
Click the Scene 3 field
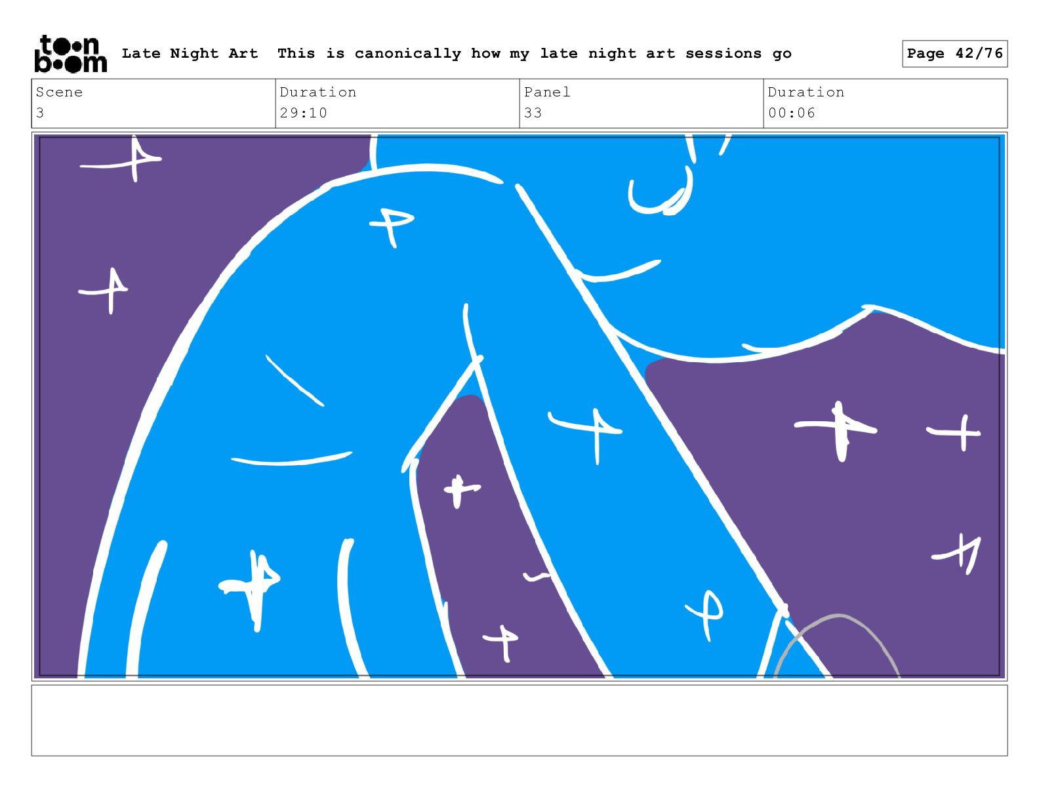(x=153, y=103)
